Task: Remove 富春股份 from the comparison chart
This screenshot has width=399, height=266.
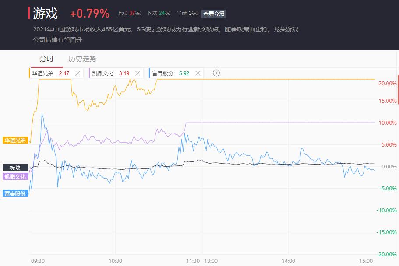Action: pos(198,73)
